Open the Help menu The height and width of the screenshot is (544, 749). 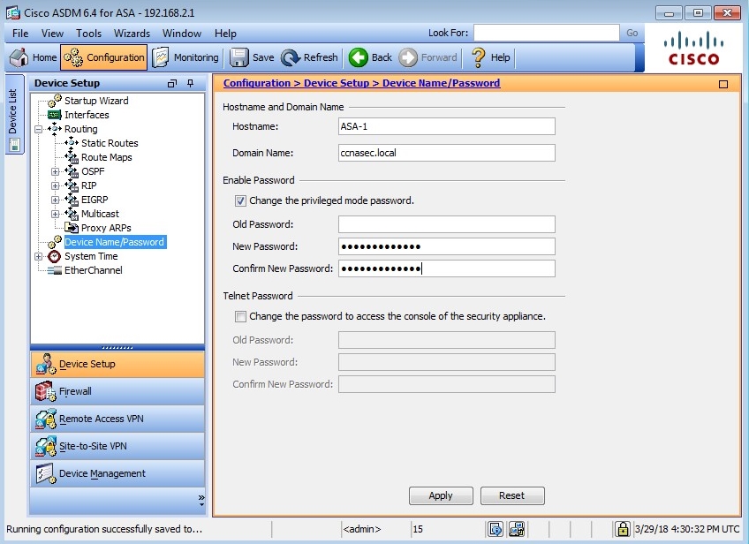coord(225,34)
